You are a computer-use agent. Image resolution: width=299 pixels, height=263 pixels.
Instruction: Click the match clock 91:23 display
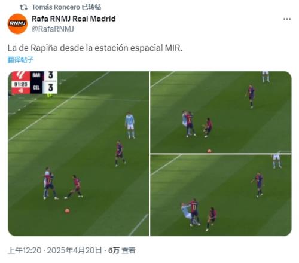21,84
